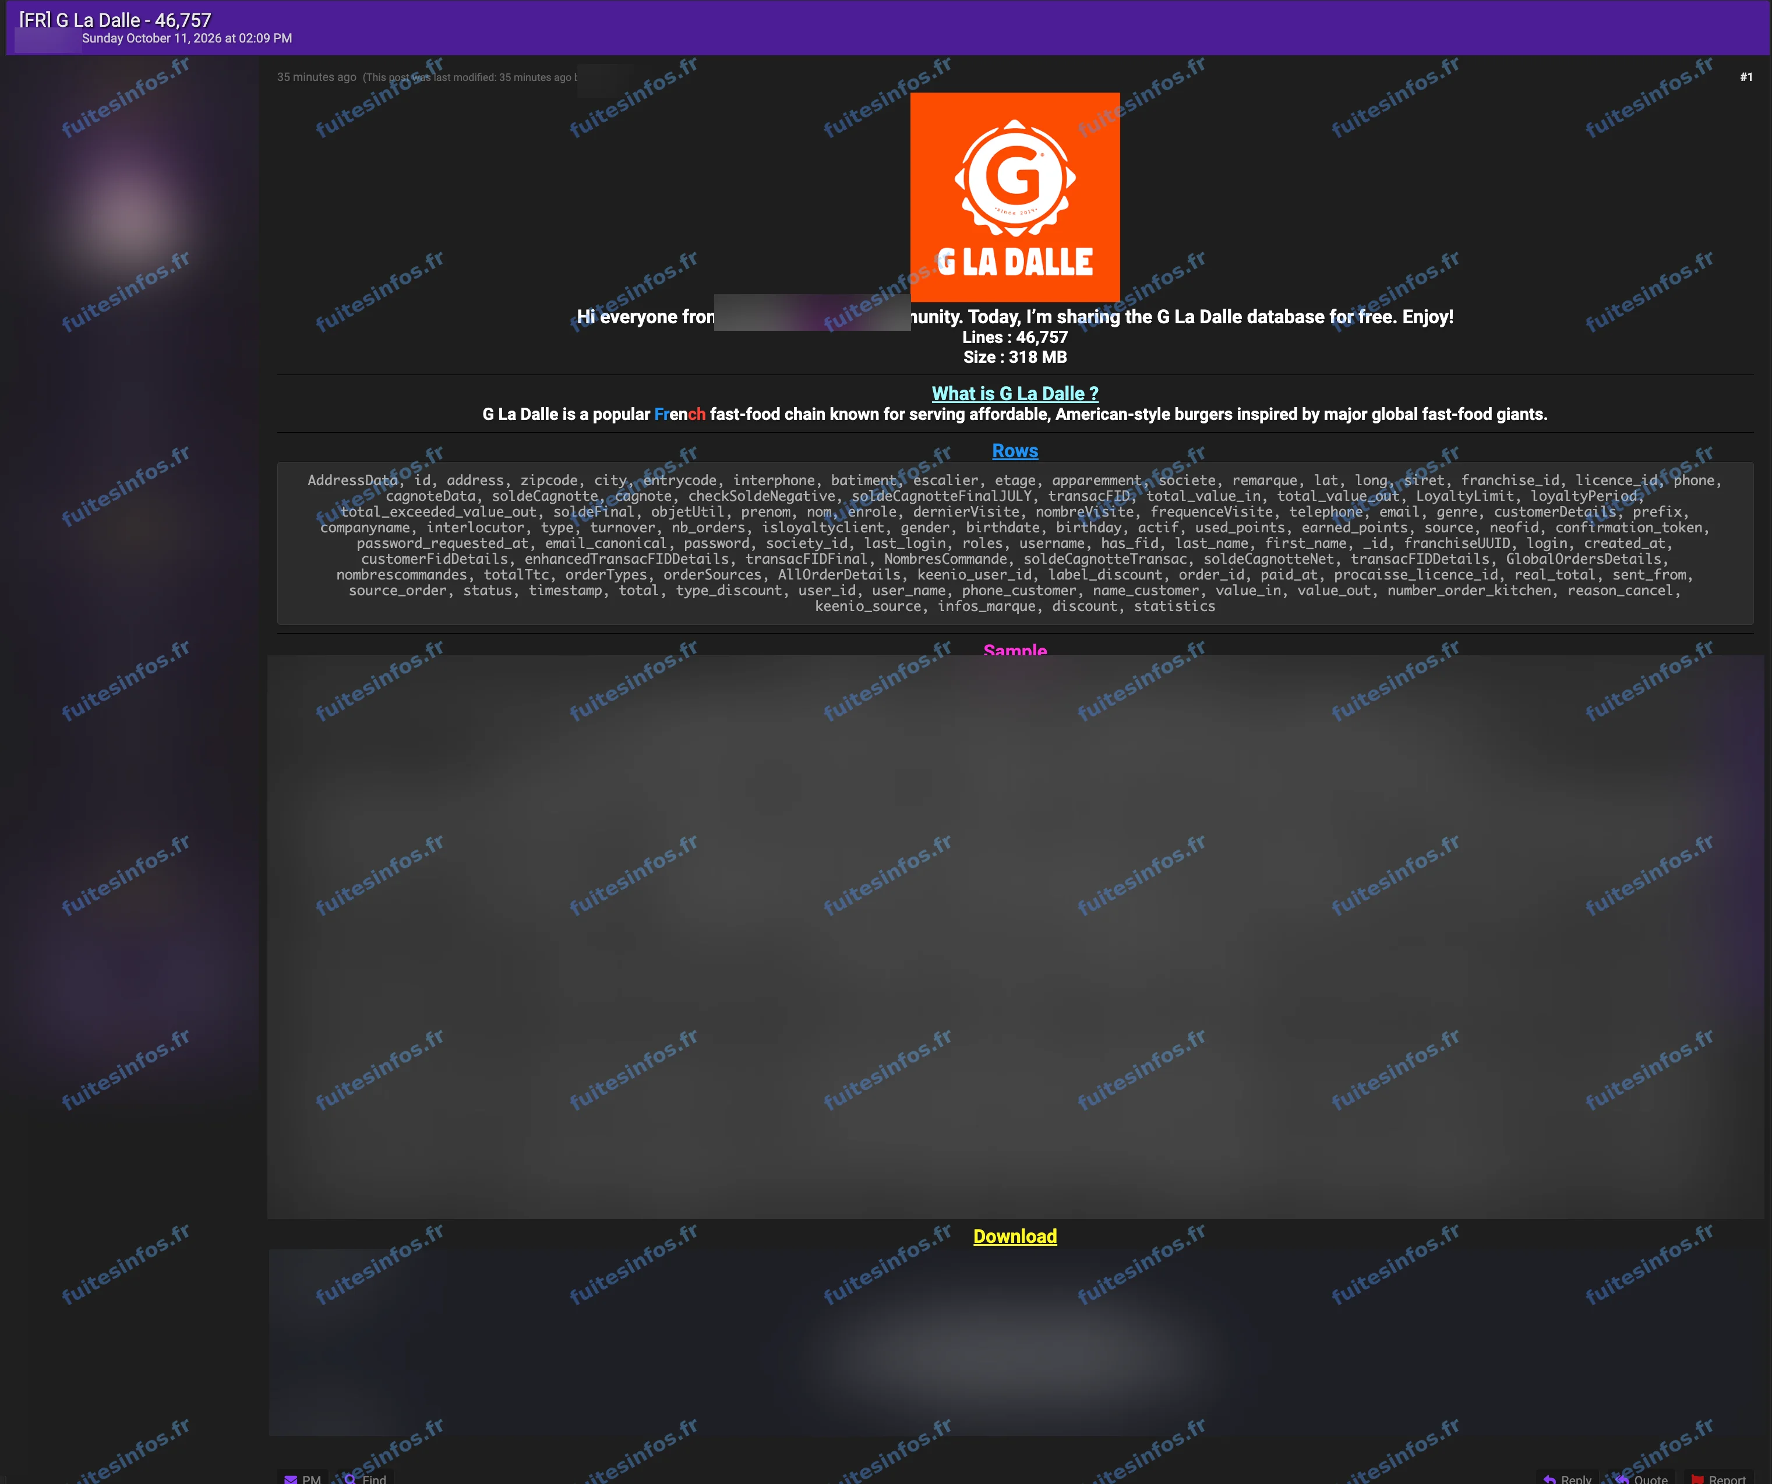Click the blue Rows heading
The height and width of the screenshot is (1484, 1772).
1014,451
